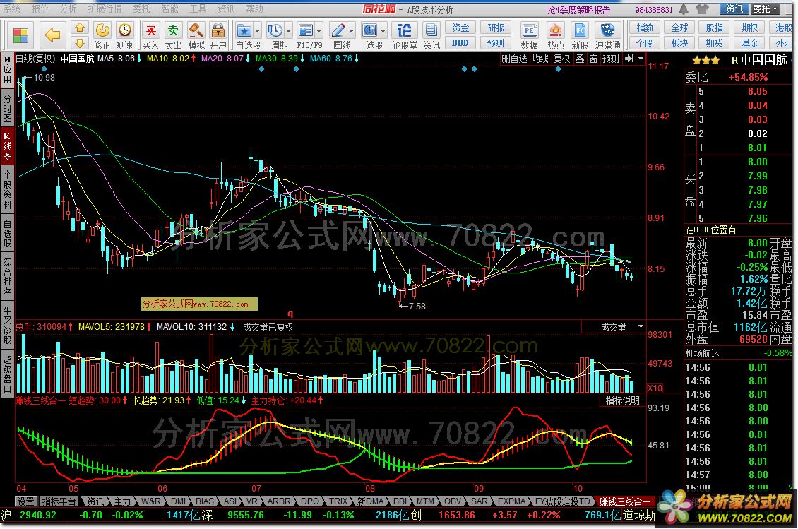Open the 数据 PE data icon
Image resolution: width=798 pixels, height=529 pixels.
(x=529, y=35)
